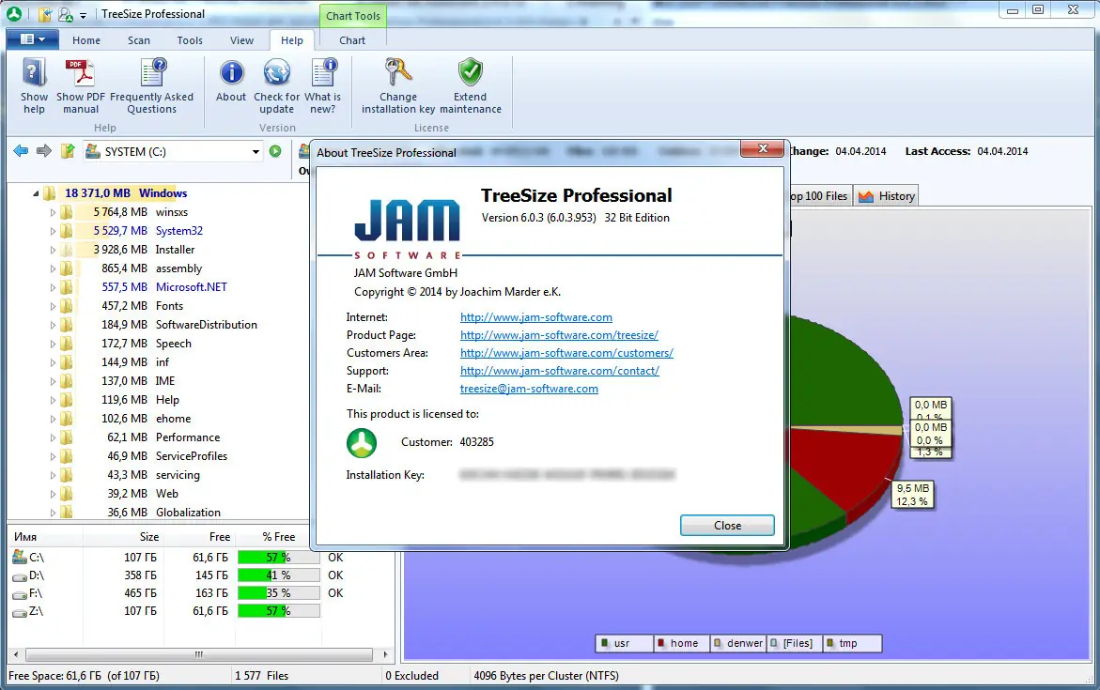Click the % Free column header

click(278, 536)
